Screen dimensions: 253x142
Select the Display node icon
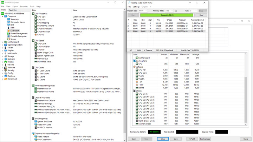[6, 50]
